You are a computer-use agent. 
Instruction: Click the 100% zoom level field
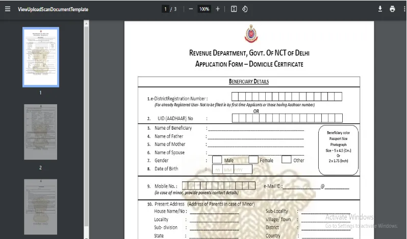pyautogui.click(x=204, y=9)
